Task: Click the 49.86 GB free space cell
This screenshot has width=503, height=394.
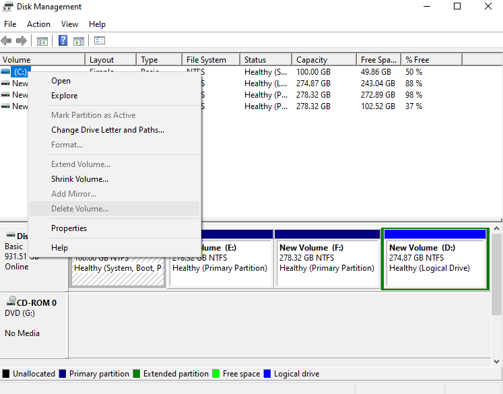Action: click(376, 72)
